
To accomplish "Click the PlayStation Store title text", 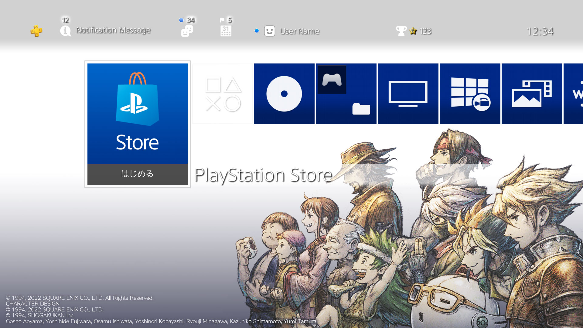I will point(263,175).
